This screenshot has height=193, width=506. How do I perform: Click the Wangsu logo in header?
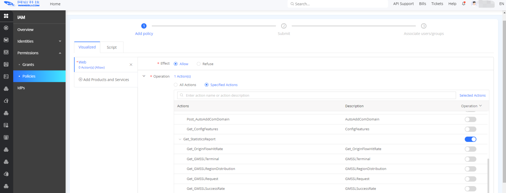22,4
